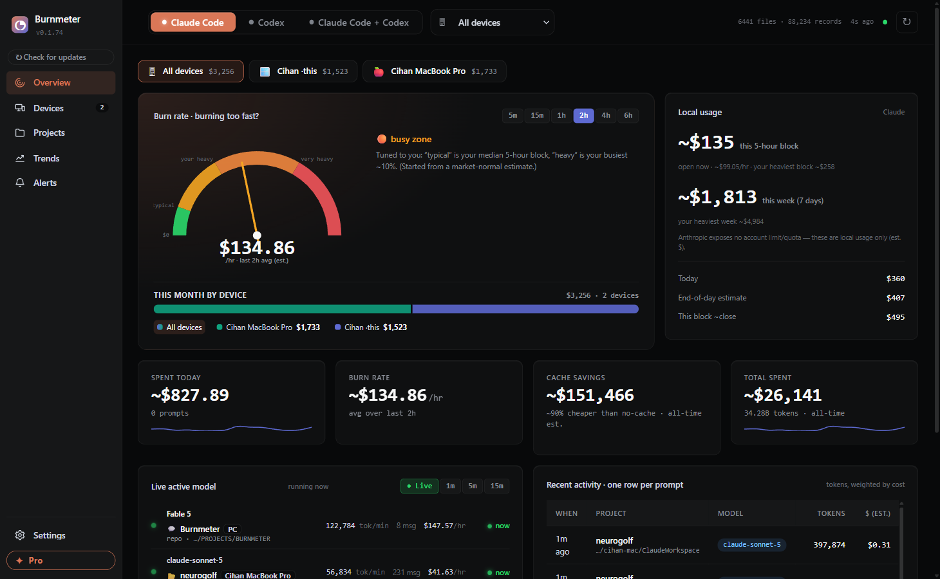This screenshot has width=940, height=579.
Task: Switch Live active model to 5m
Action: click(473, 486)
